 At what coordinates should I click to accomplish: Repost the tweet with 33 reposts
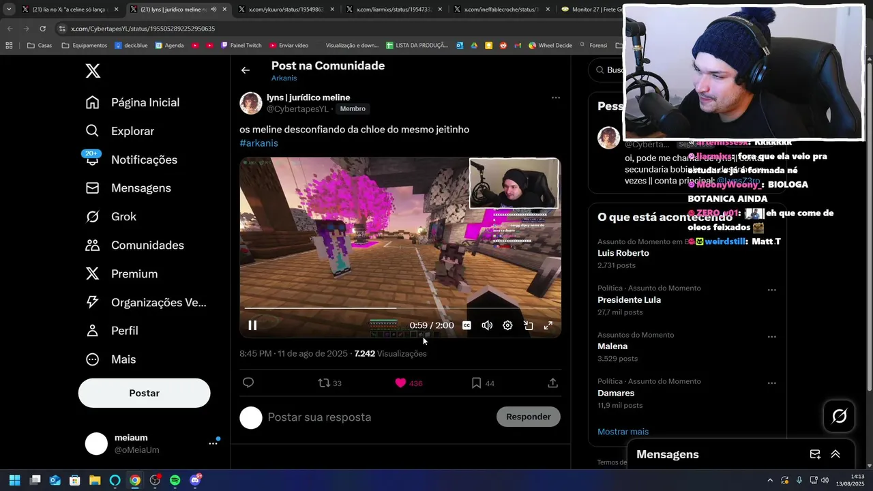(330, 383)
